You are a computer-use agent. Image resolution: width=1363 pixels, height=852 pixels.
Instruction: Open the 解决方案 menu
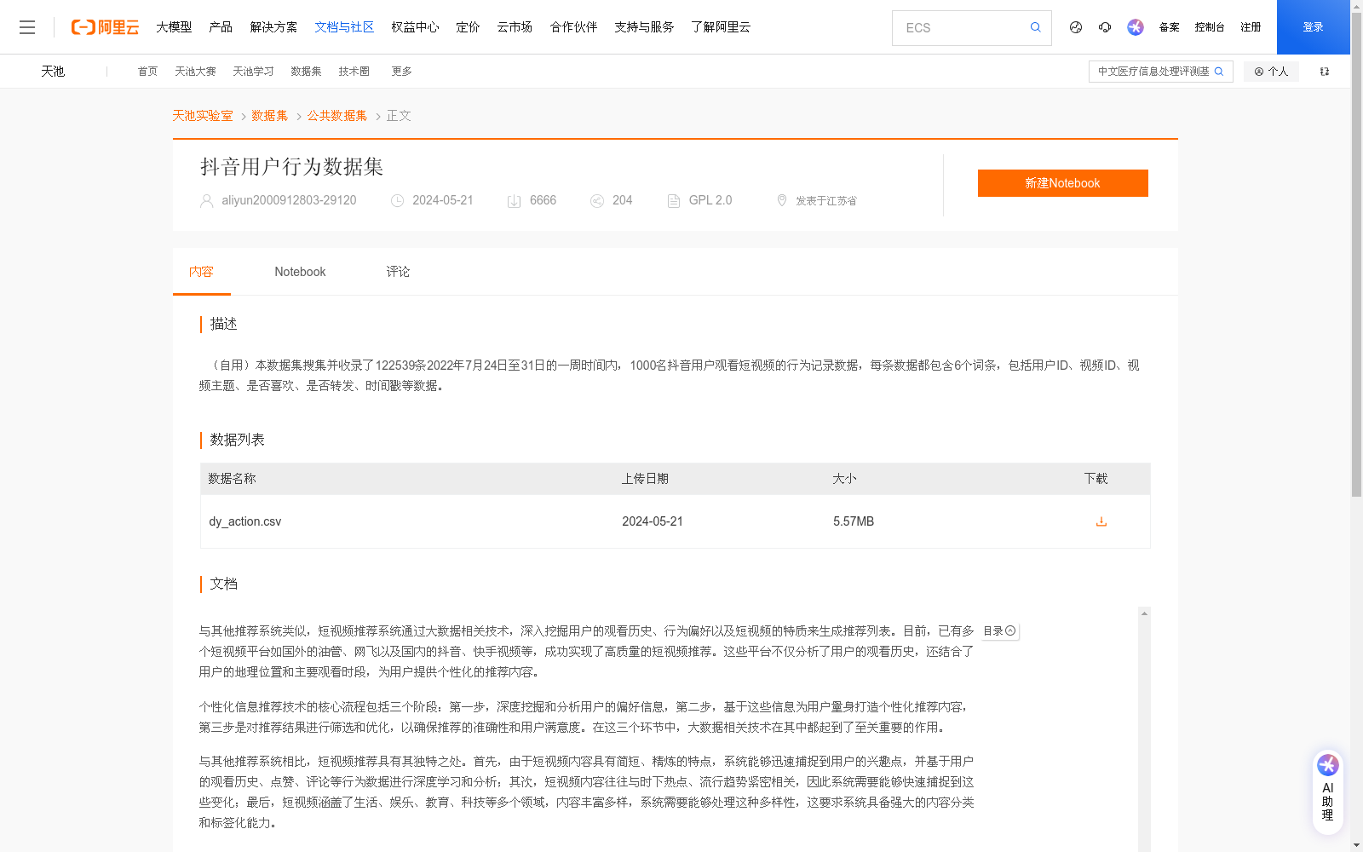tap(273, 26)
